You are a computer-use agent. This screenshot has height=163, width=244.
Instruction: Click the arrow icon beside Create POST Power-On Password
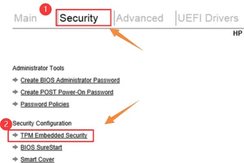tap(15, 92)
